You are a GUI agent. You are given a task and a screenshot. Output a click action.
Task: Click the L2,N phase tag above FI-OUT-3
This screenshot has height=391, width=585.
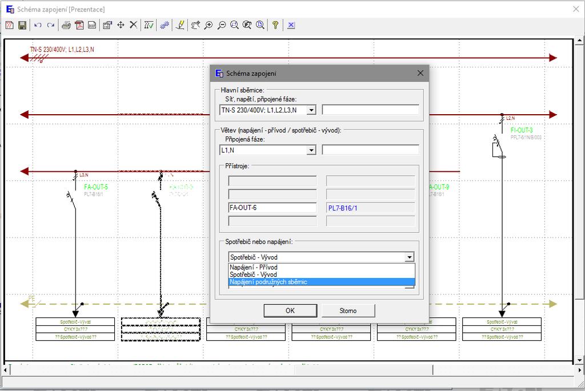pyautogui.click(x=510, y=118)
